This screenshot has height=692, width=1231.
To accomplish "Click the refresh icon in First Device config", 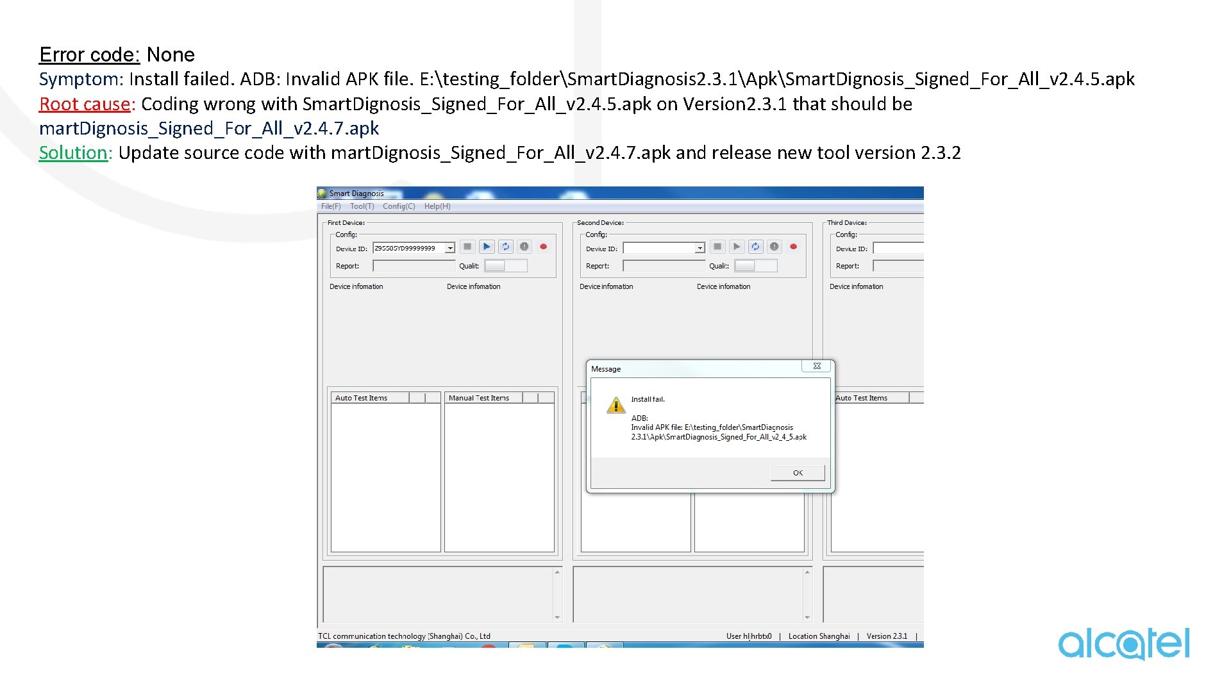I will [x=505, y=247].
